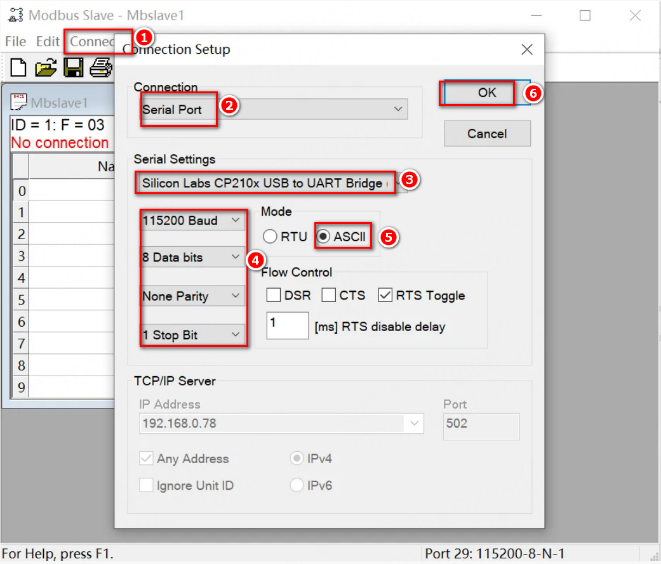This screenshot has width=661, height=564.
Task: Close the Connection Setup dialog
Action: pos(526,49)
